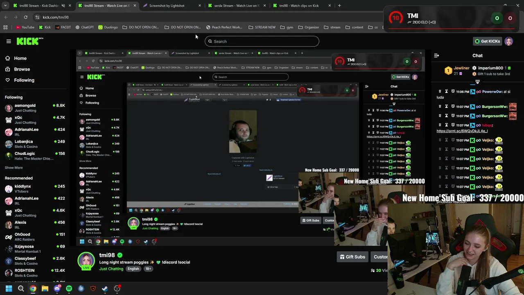The height and width of the screenshot is (295, 524).
Task: Go to Browse in Kick sidebar
Action: point(17,69)
